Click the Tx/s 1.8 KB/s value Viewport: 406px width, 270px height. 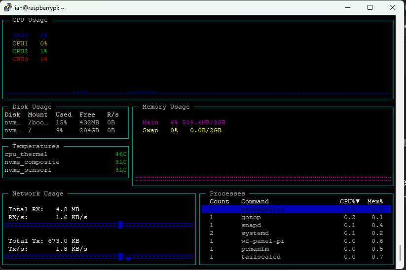(x=72, y=249)
